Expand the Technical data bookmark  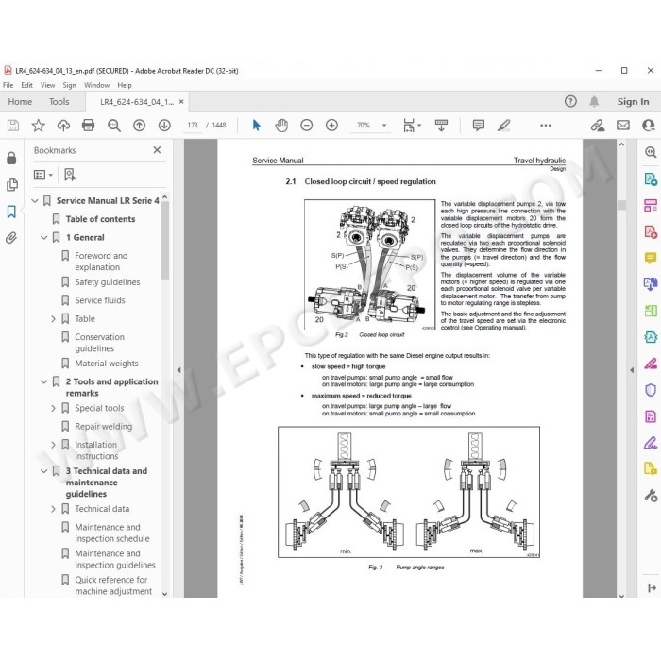tap(53, 509)
